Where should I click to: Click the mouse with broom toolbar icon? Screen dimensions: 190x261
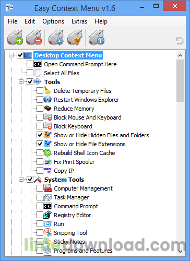(75, 38)
